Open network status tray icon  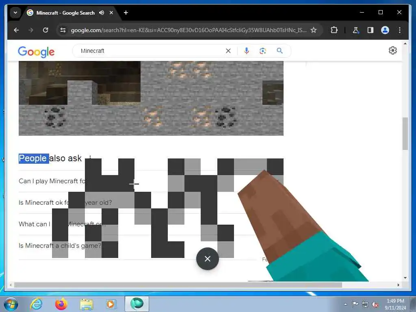click(x=365, y=304)
